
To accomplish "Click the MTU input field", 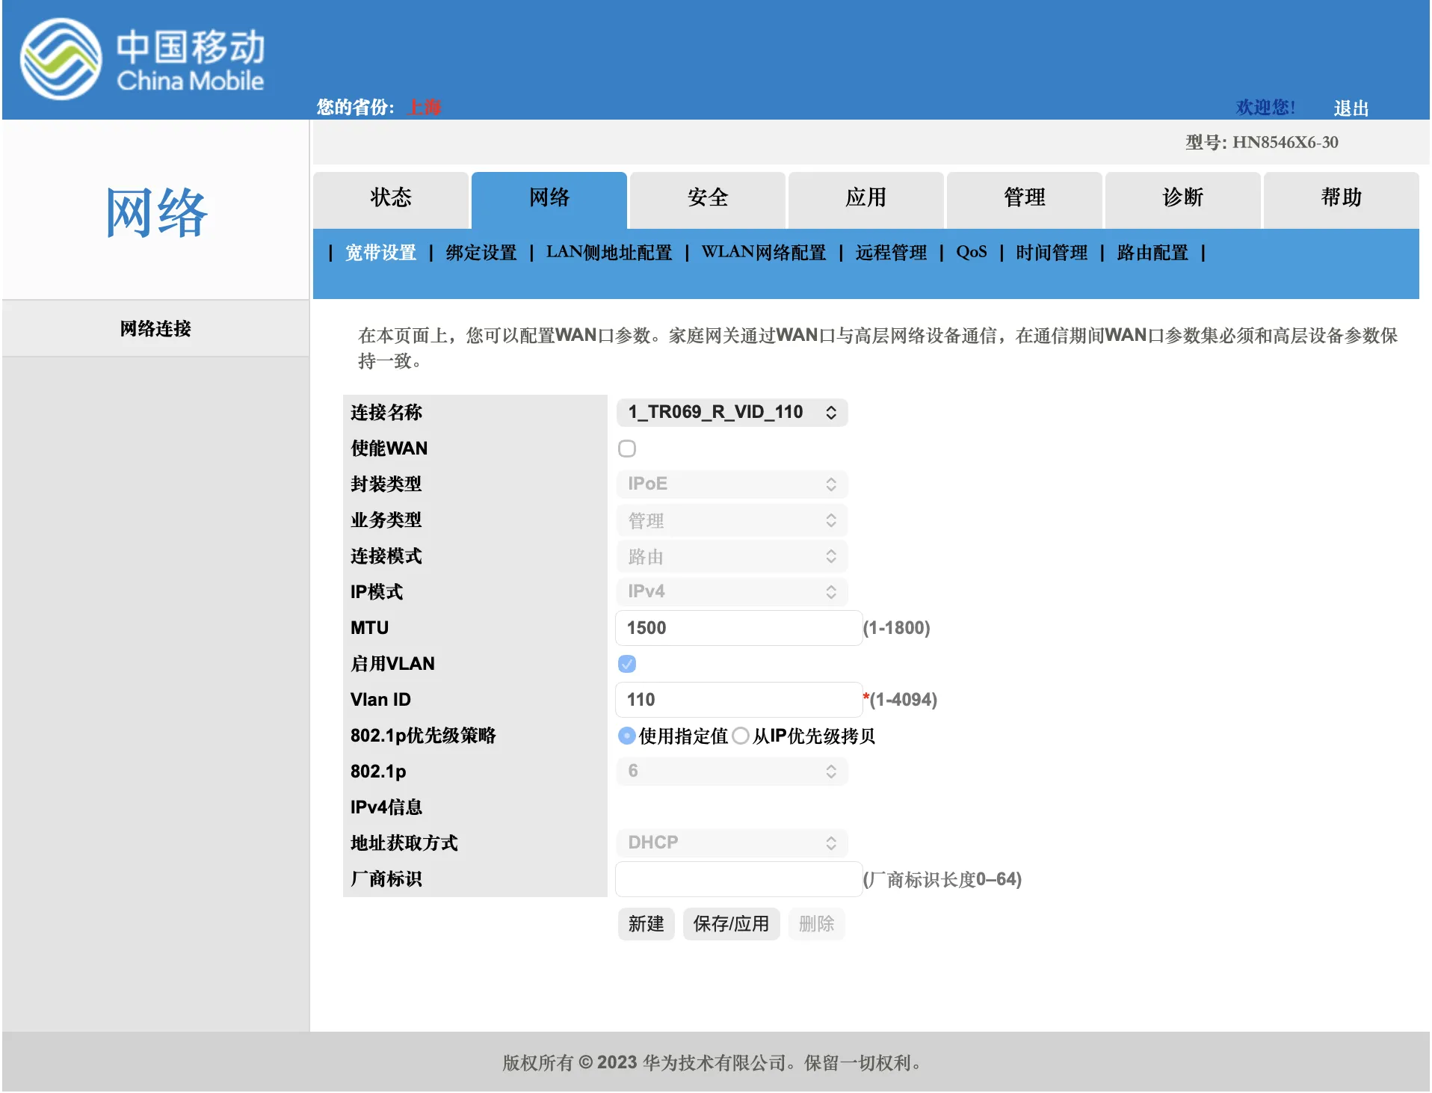I will (x=738, y=627).
